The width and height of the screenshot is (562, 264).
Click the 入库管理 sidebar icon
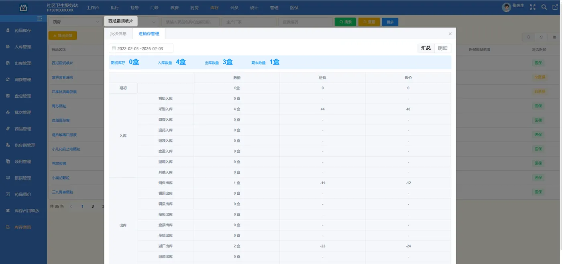pos(8,47)
